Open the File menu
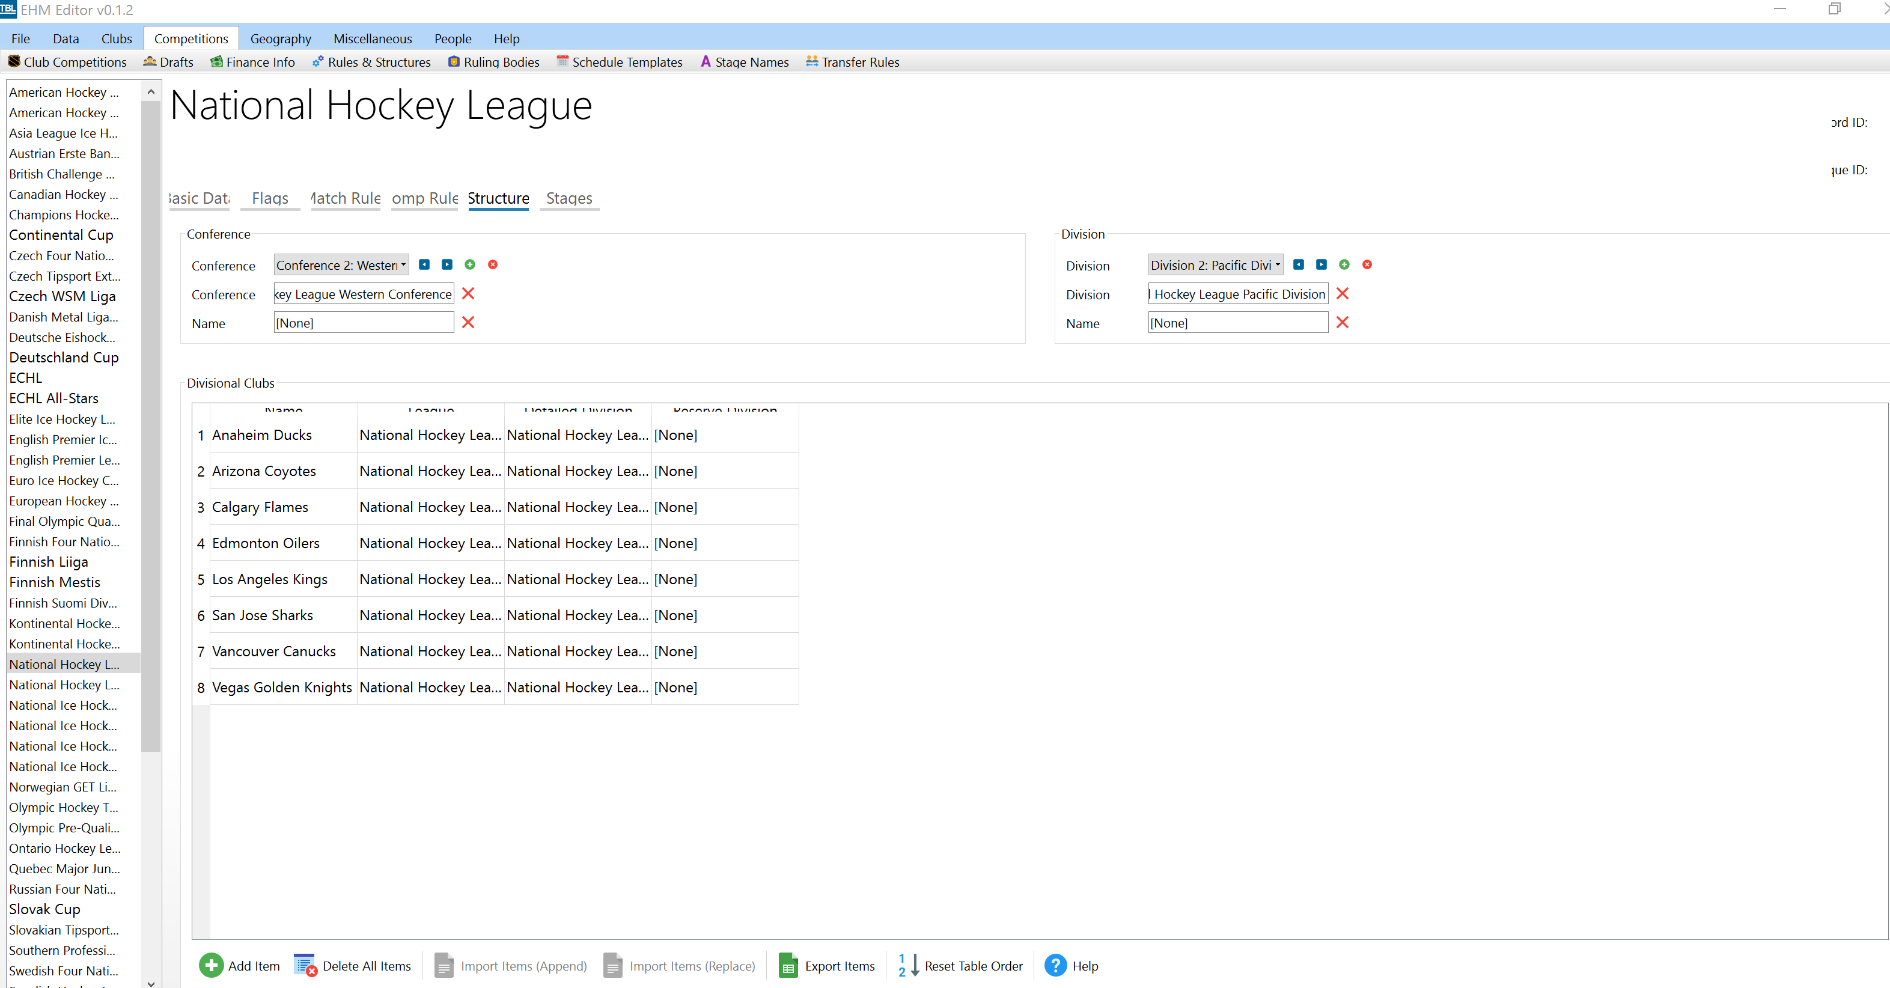 (x=20, y=39)
